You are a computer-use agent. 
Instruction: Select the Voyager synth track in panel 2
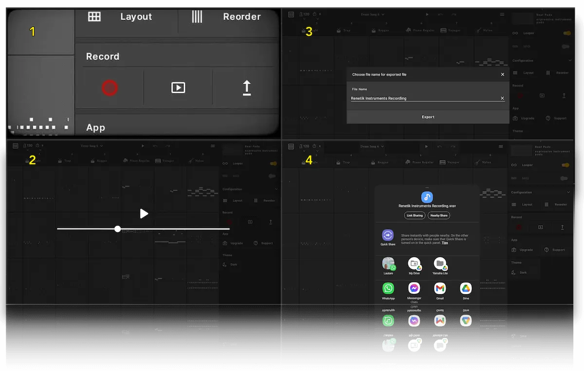[x=164, y=160]
